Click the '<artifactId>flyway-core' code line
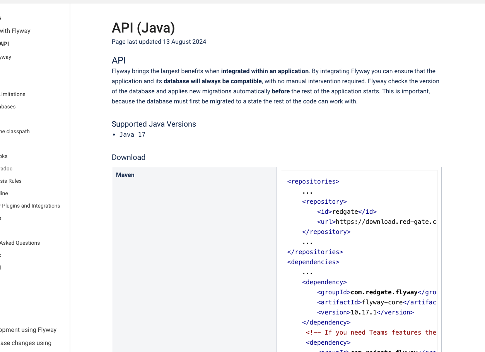Viewport: 485px width, 352px height. click(x=377, y=302)
